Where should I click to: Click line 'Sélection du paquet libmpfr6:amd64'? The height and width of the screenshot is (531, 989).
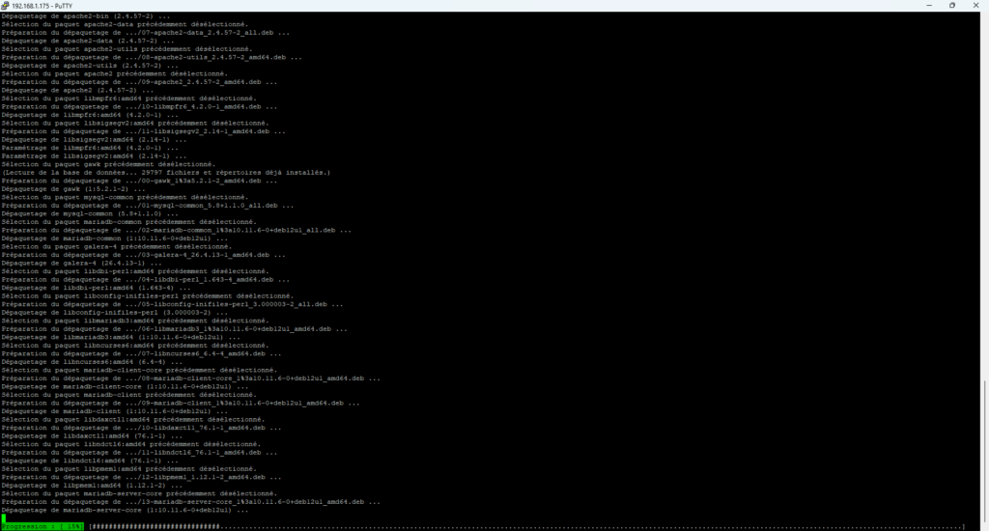click(x=129, y=98)
